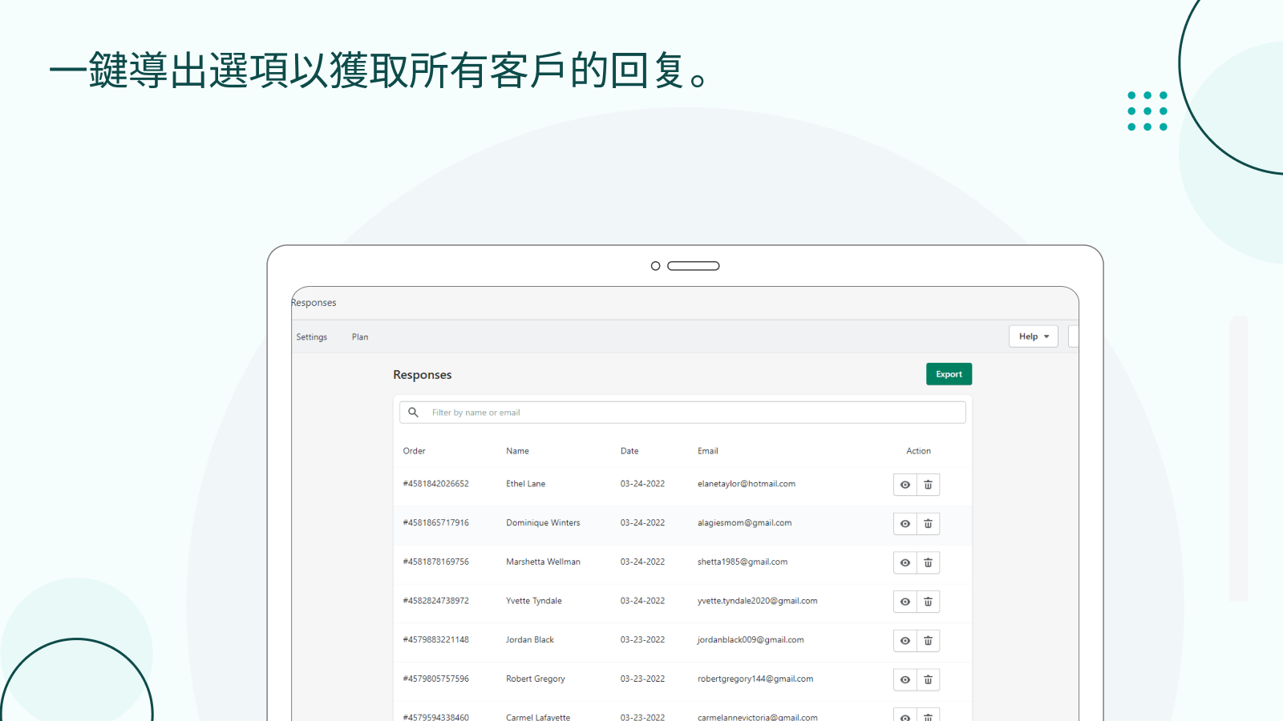1283x721 pixels.
Task: Click the name Ethel Lane
Action: [525, 484]
